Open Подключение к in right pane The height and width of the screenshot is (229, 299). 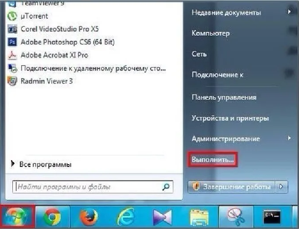tap(217, 75)
